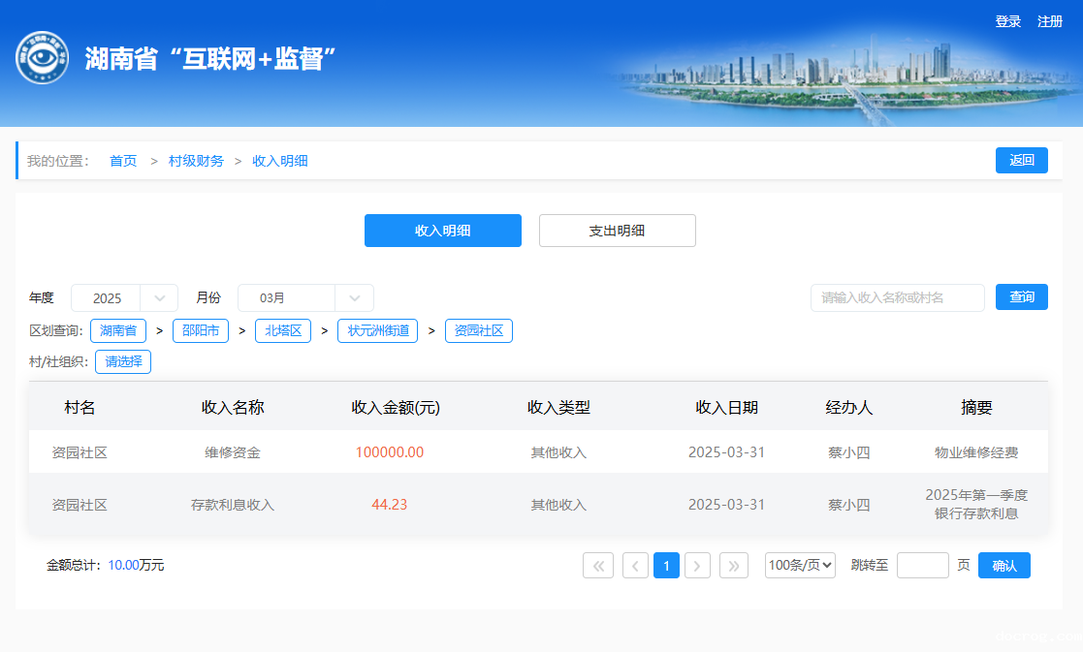Screen dimensions: 1083x652
Task: Confirm page jump with 确认 button
Action: (1003, 566)
